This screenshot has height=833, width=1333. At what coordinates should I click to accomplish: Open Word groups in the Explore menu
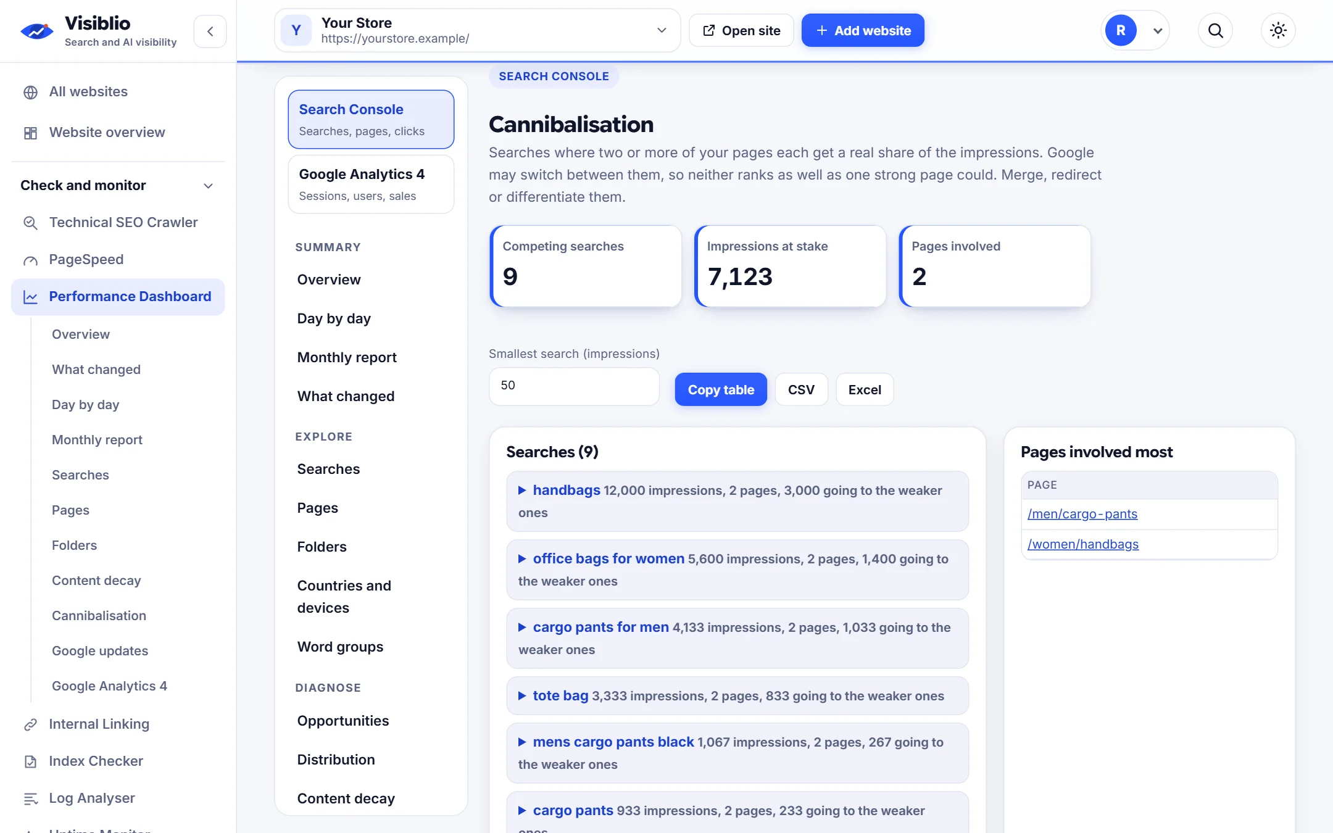pos(340,647)
